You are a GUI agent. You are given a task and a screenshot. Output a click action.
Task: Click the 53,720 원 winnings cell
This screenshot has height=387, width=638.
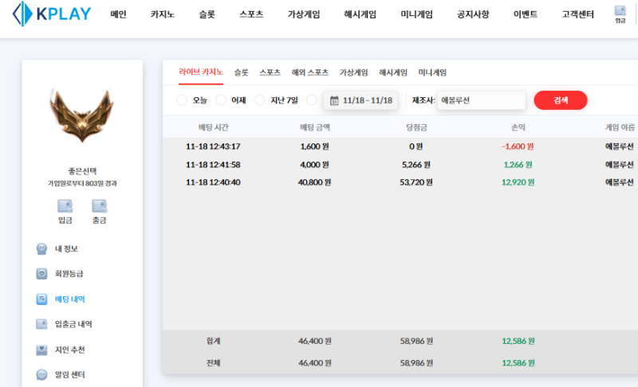point(416,182)
